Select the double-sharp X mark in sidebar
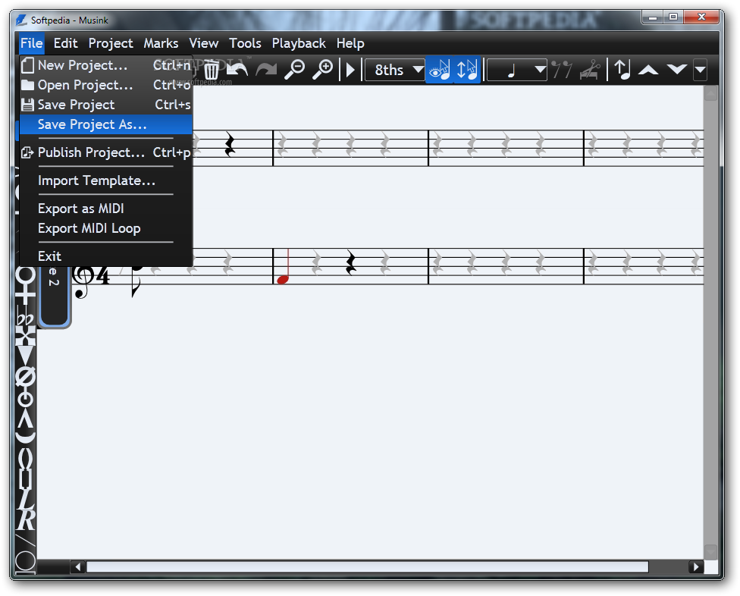 (x=26, y=337)
